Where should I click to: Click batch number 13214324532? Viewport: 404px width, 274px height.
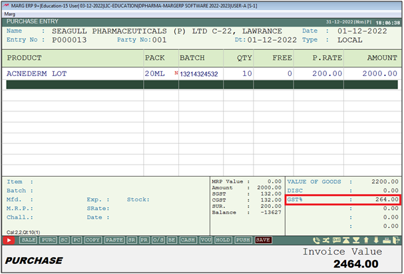199,74
